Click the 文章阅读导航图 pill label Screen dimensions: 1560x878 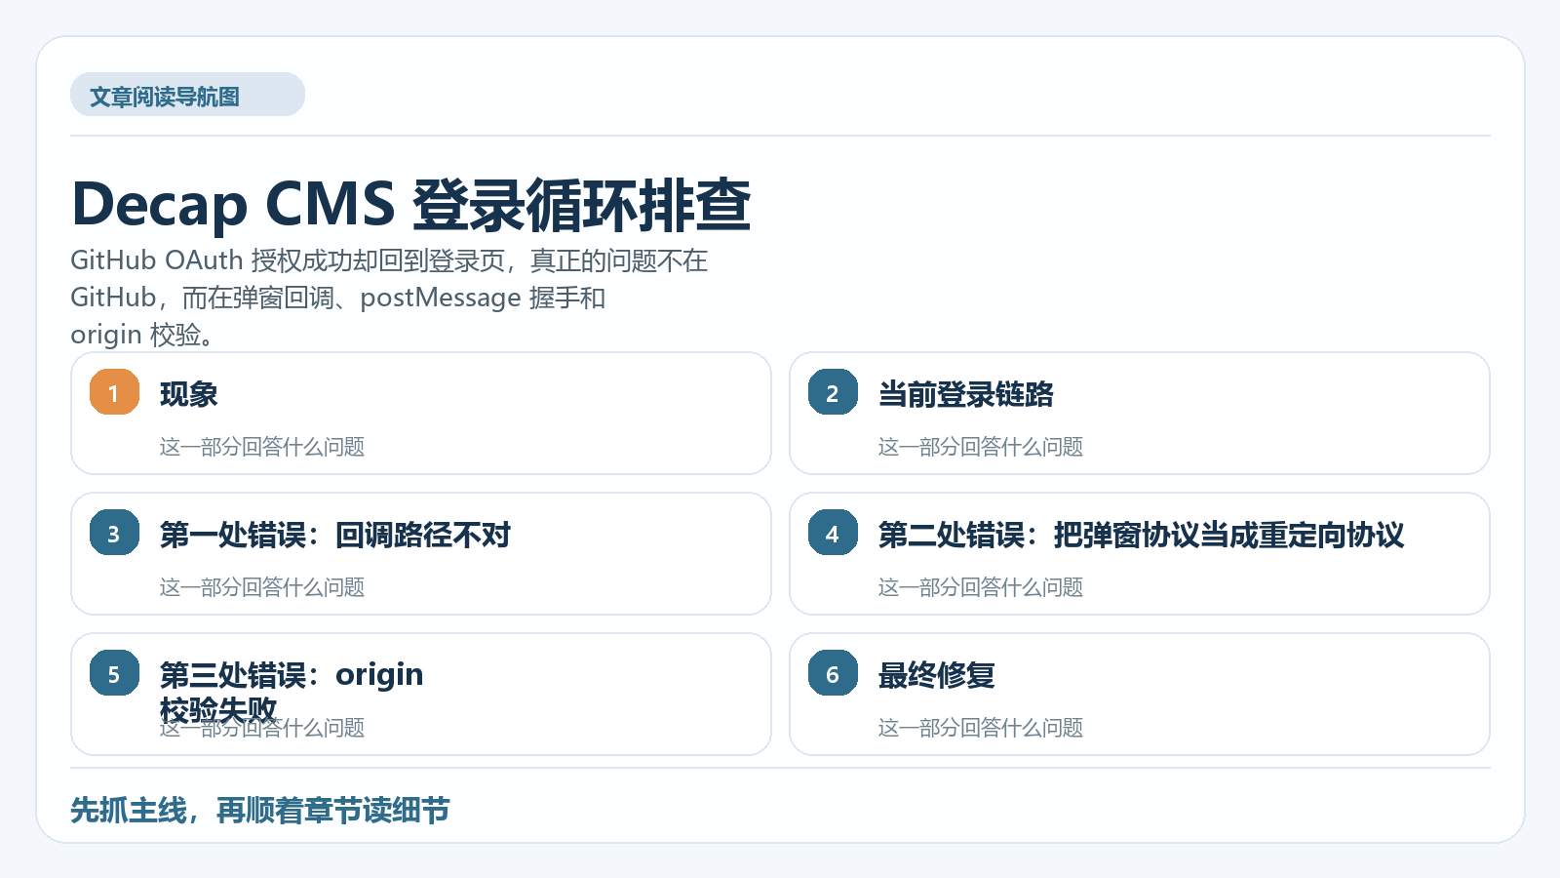pos(187,95)
